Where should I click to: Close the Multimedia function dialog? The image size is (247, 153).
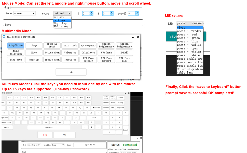click(x=138, y=37)
